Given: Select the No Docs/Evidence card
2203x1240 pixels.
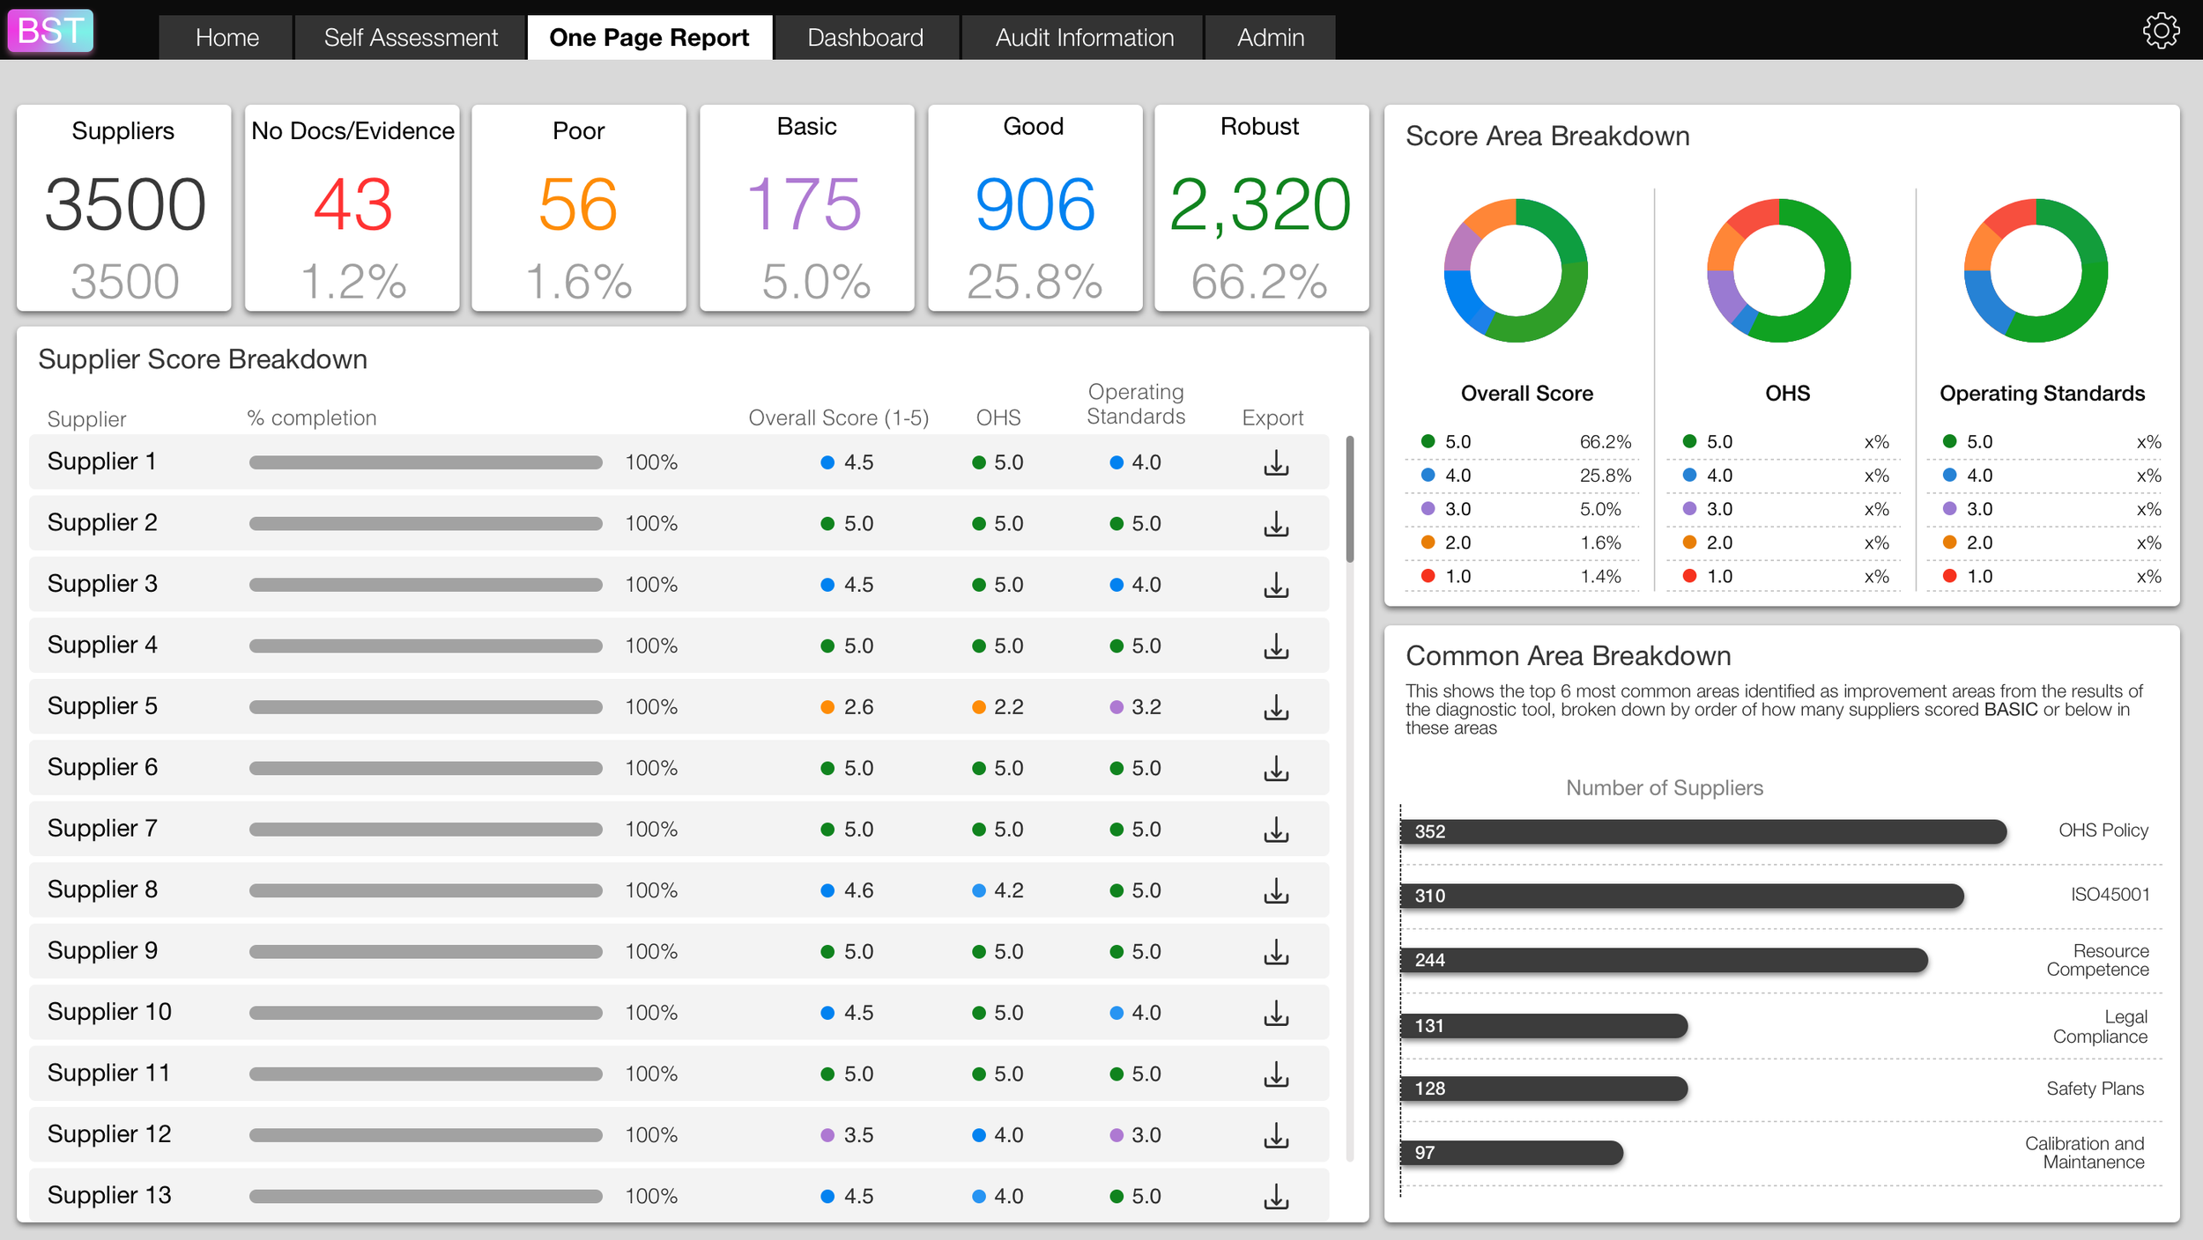Looking at the screenshot, I should [x=352, y=208].
